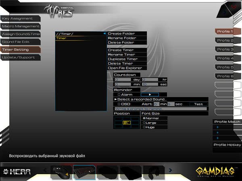Select Large font size
242x181 pixels.
tap(144, 123)
